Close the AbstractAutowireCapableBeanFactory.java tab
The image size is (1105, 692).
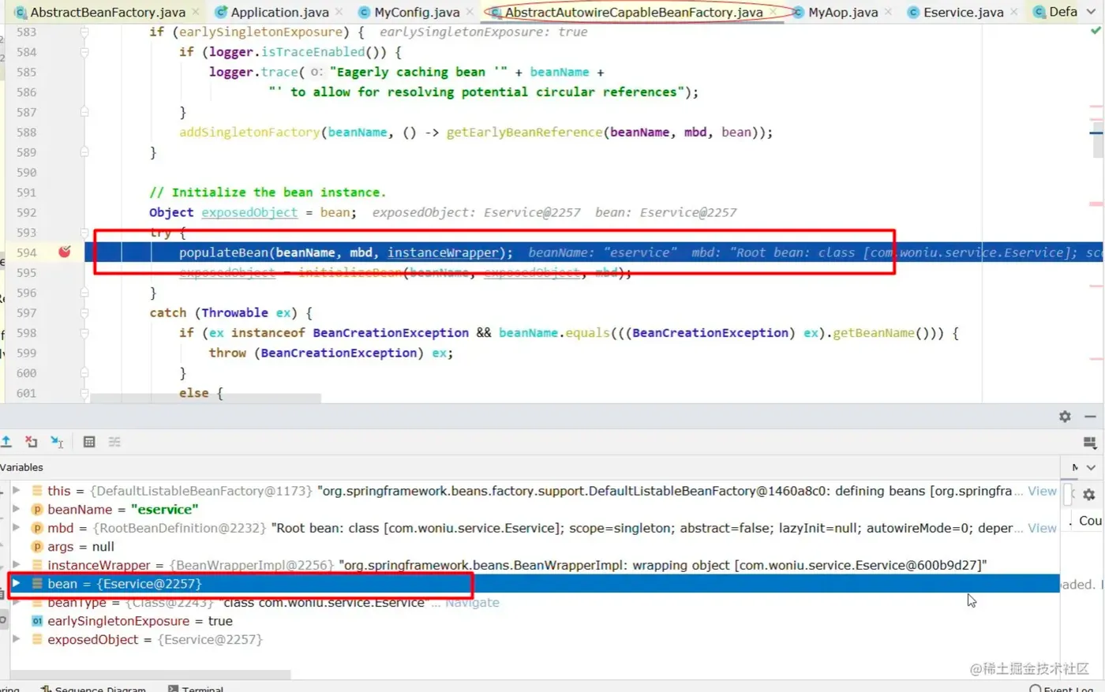pyautogui.click(x=773, y=12)
